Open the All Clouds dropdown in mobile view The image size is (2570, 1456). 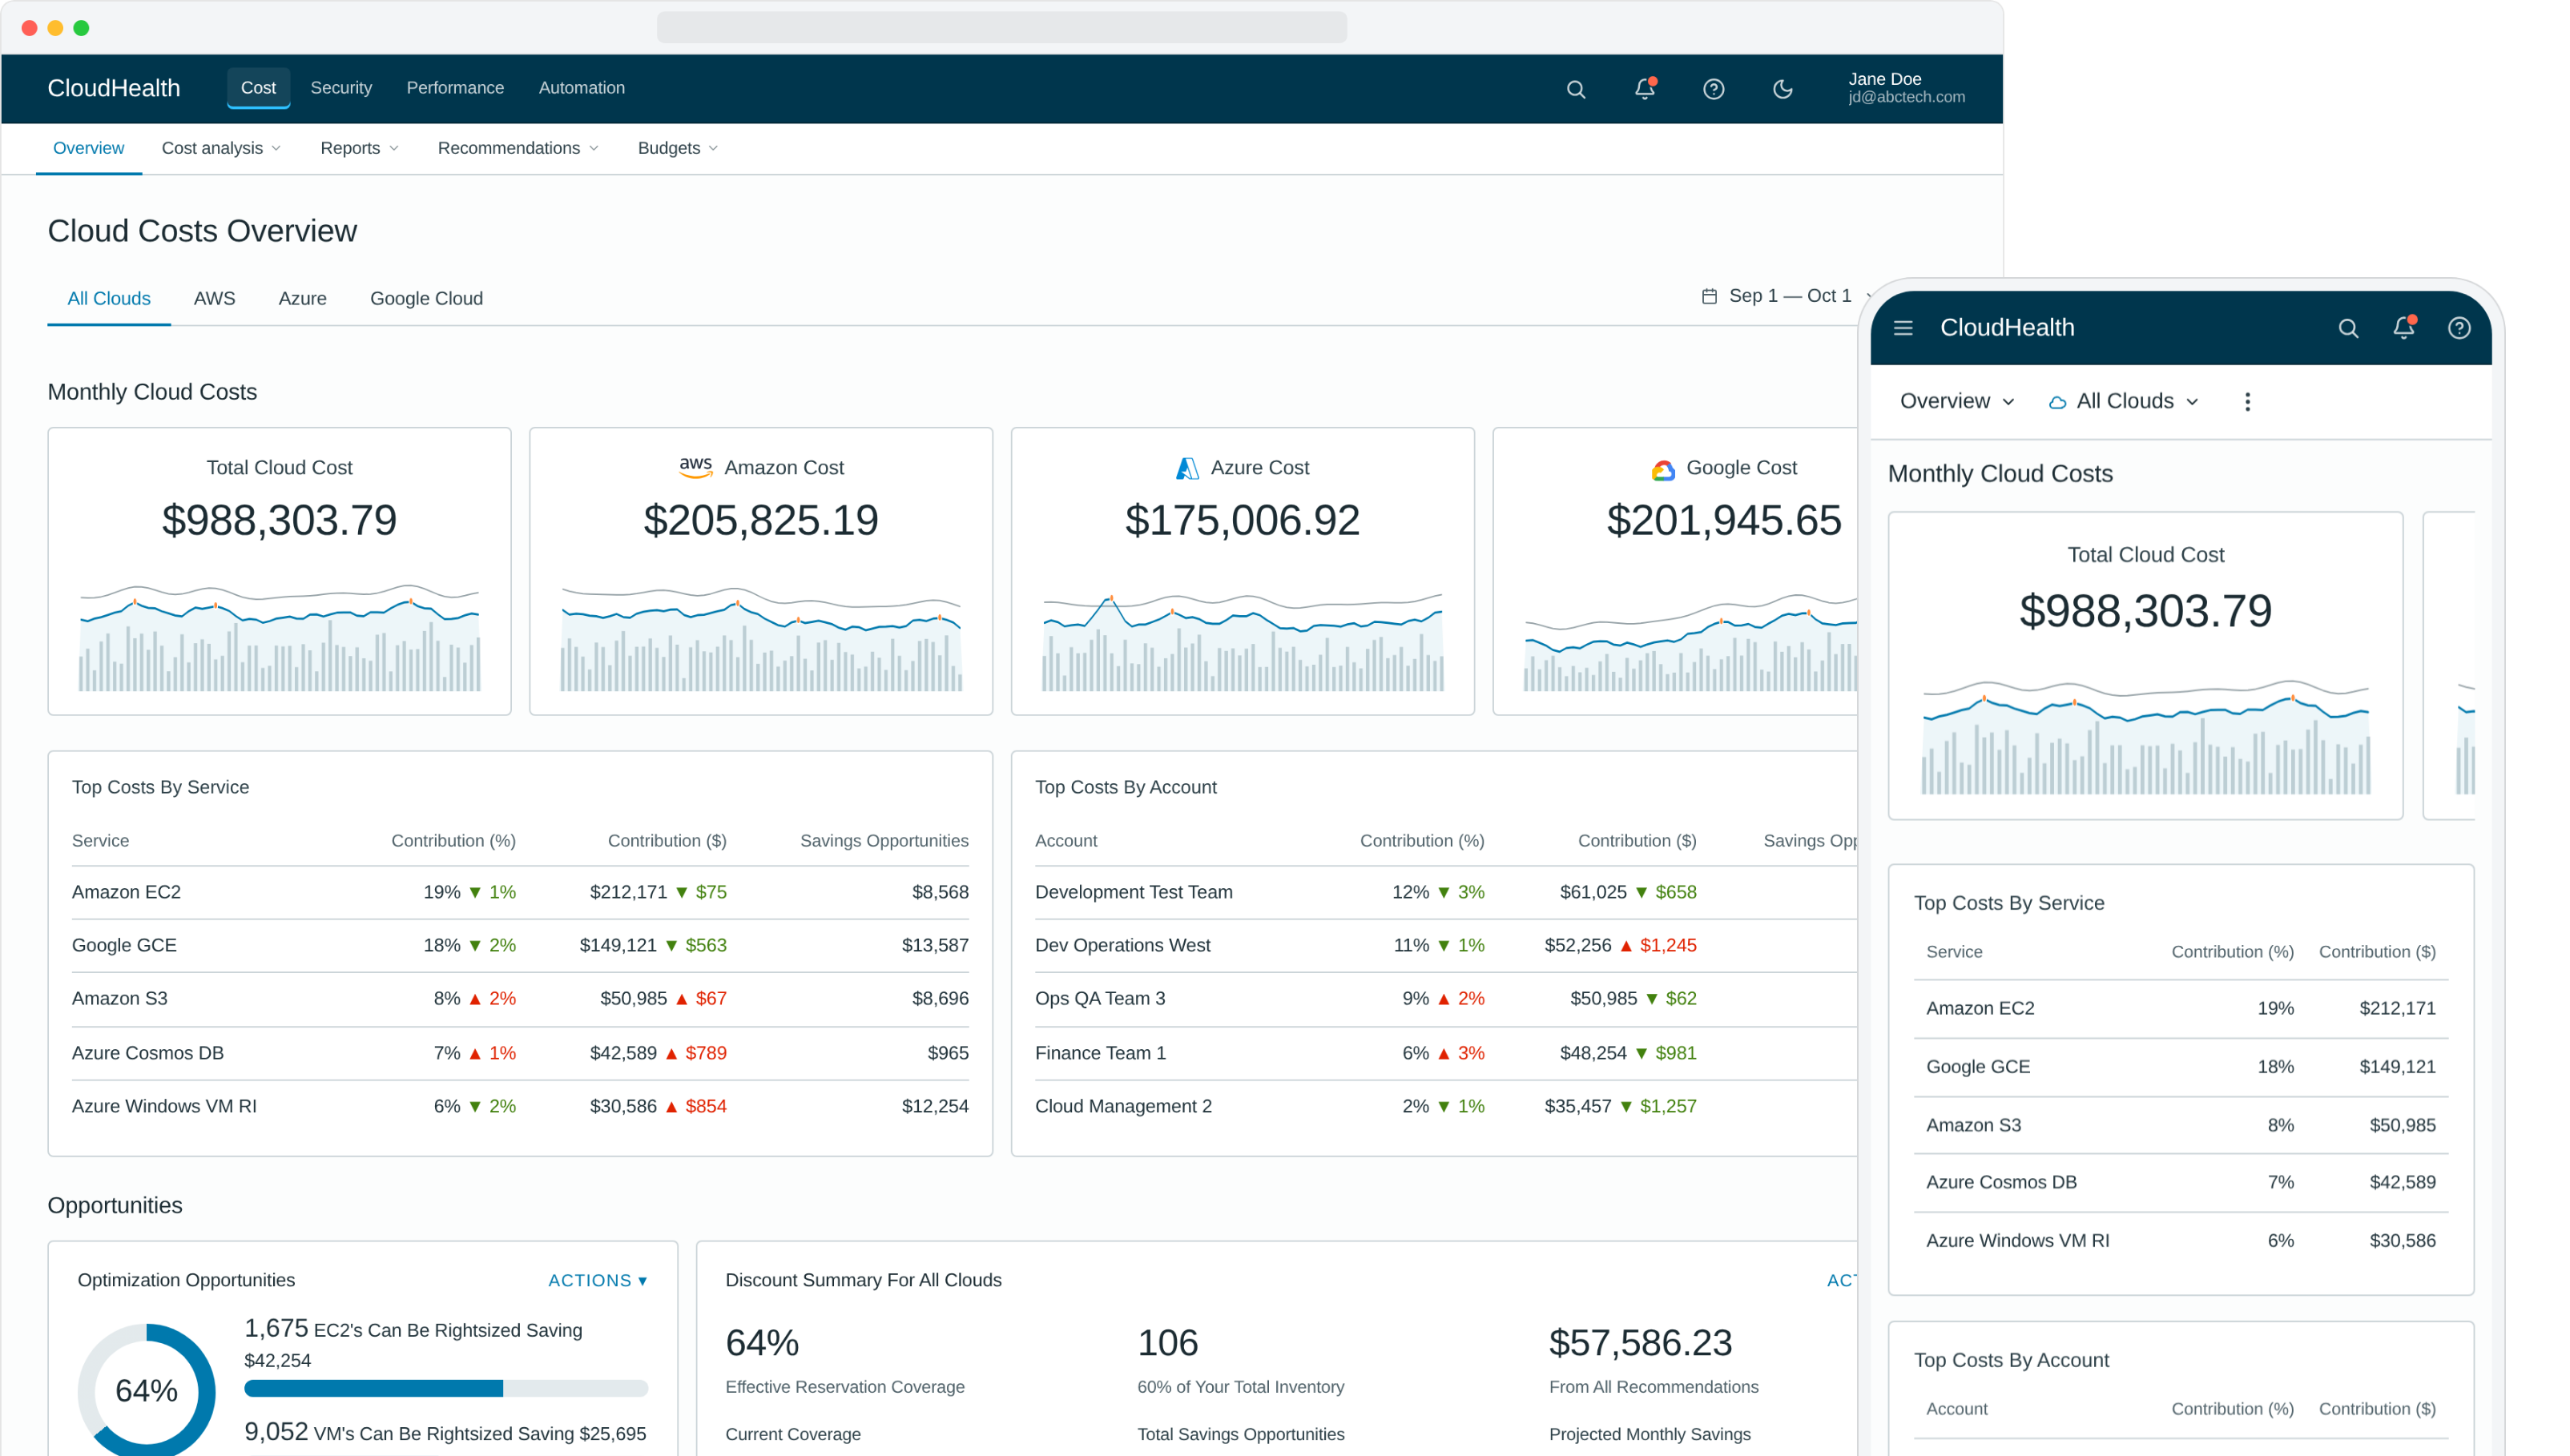tap(2122, 401)
